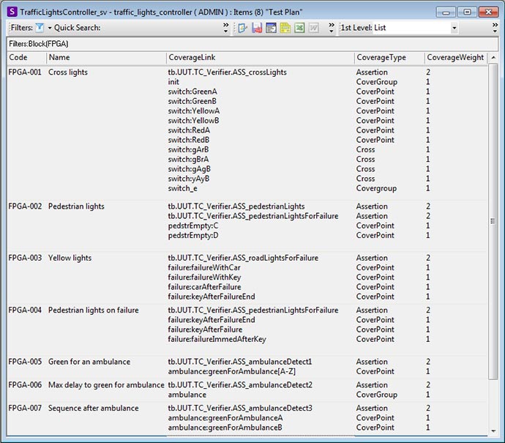Click the purple S application icon

pos(12,12)
